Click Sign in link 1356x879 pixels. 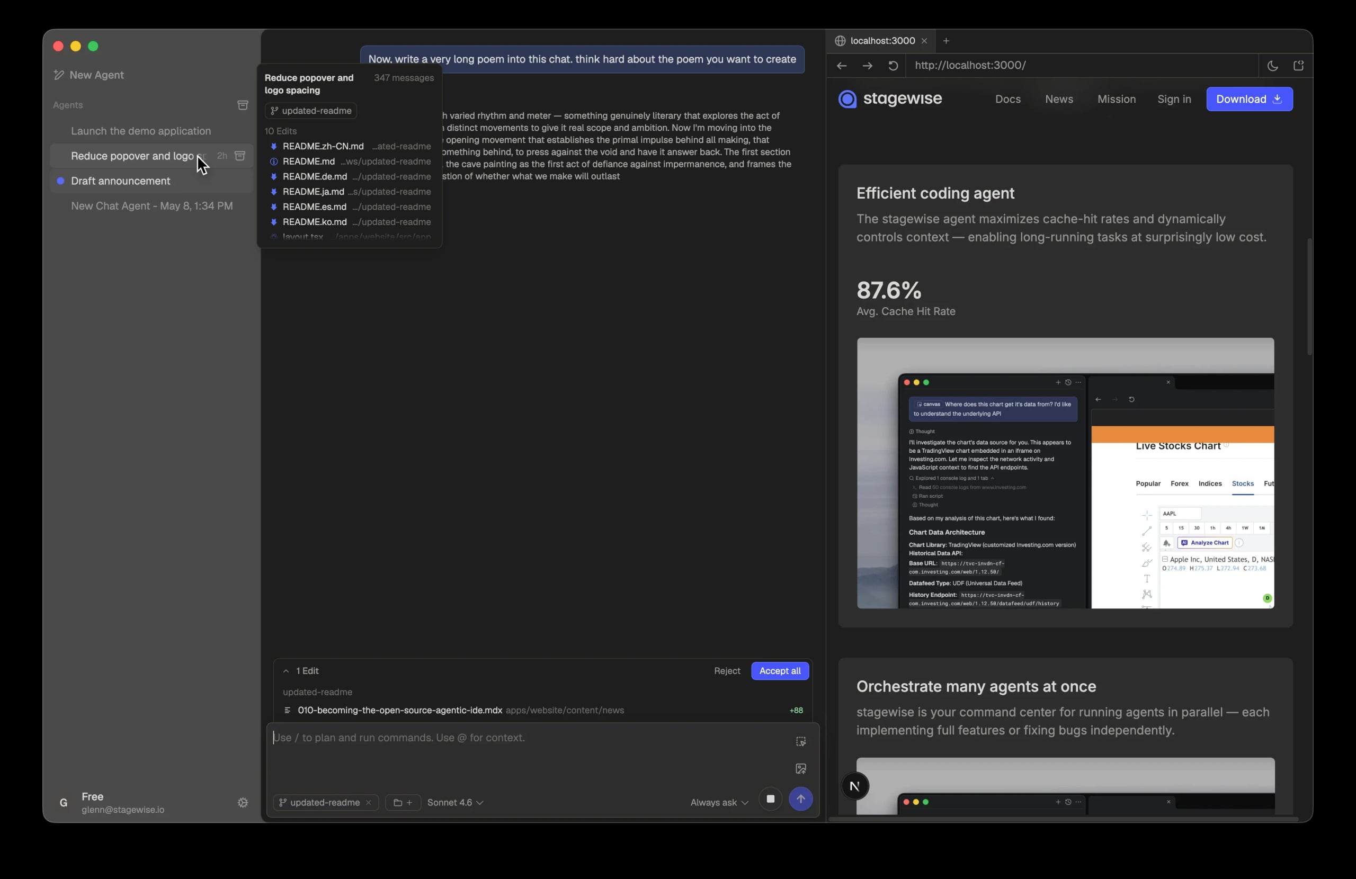(x=1174, y=99)
